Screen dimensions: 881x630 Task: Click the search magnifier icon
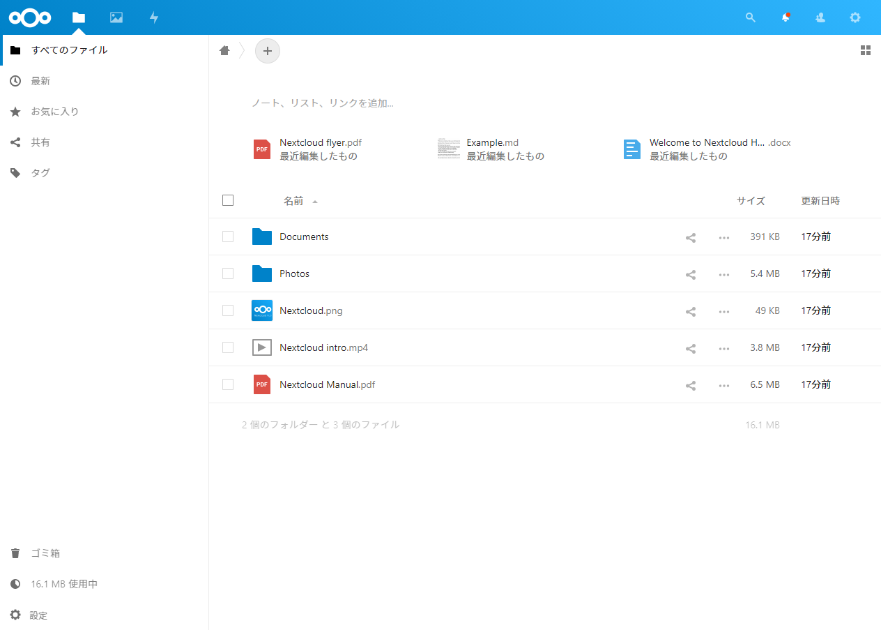[751, 17]
